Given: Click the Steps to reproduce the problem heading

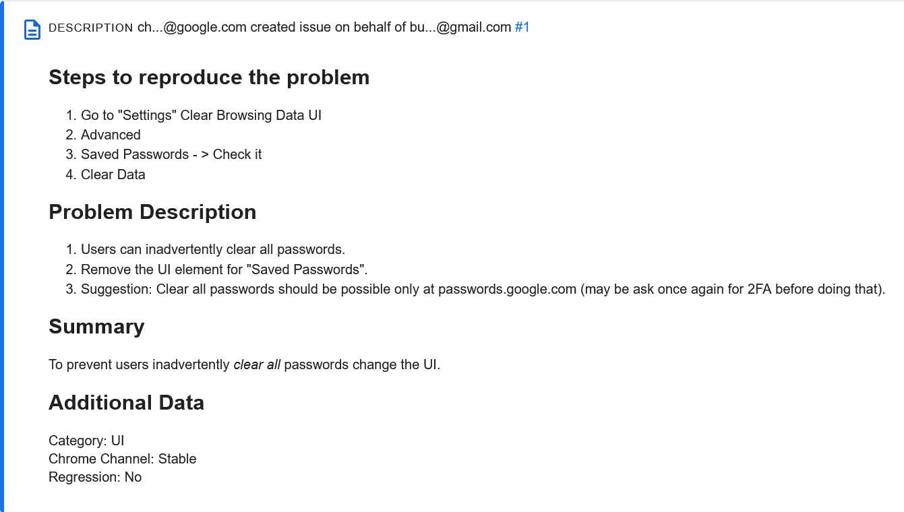Looking at the screenshot, I should tap(209, 77).
